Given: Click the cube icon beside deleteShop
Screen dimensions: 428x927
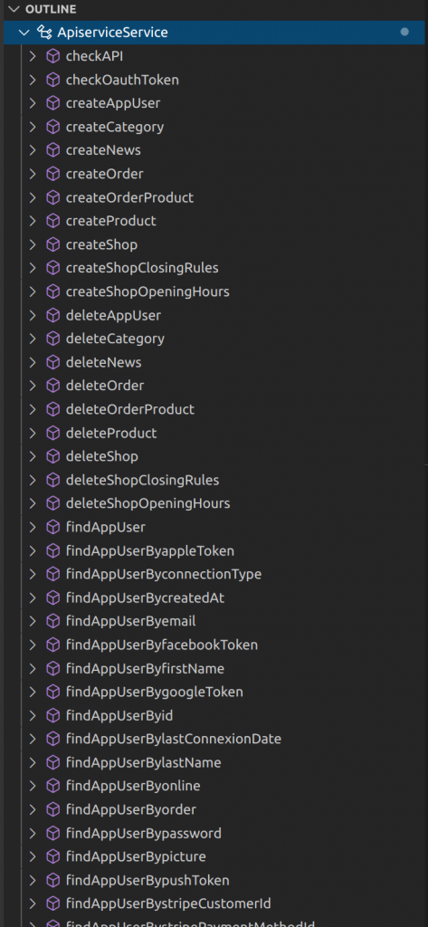Looking at the screenshot, I should coord(53,456).
